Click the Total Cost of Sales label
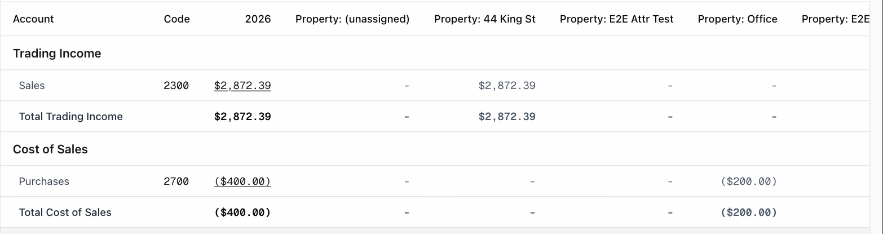883x234 pixels. click(x=65, y=213)
